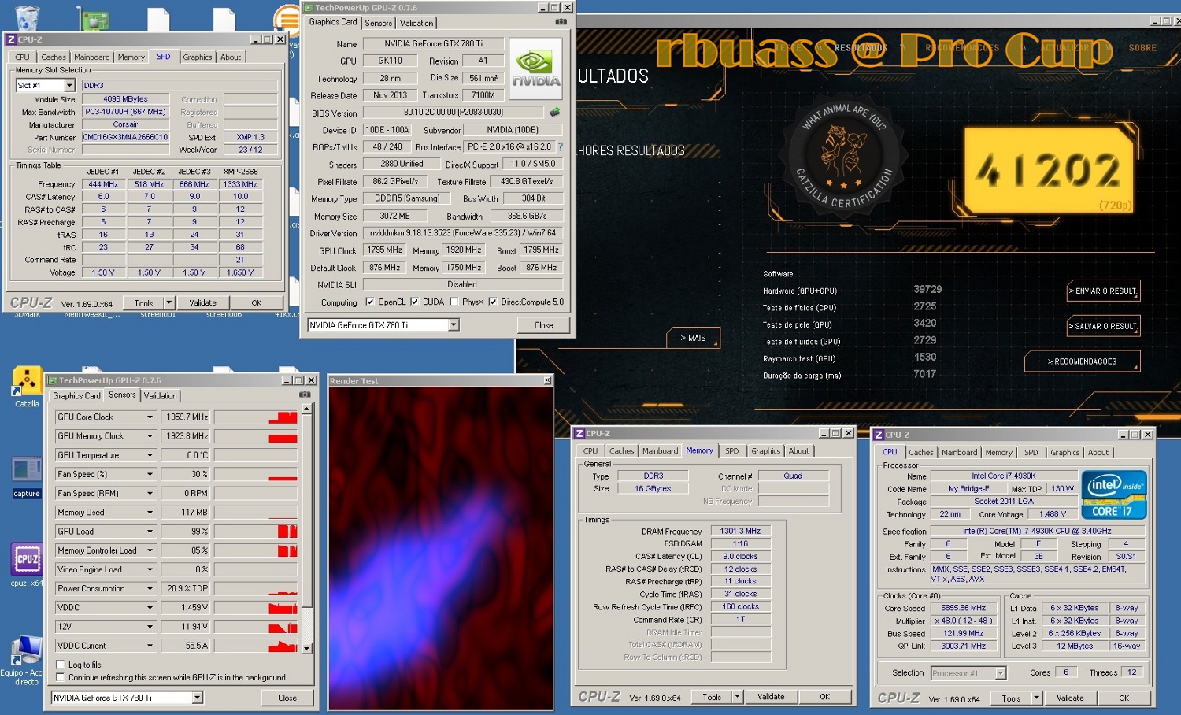Open Tools dropdown arrow in CPU-Z Memory window
The image size is (1181, 715).
coord(737,697)
